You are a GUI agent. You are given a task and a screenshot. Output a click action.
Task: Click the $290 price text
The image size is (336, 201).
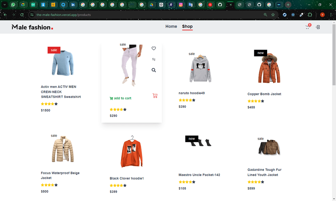pos(113,116)
